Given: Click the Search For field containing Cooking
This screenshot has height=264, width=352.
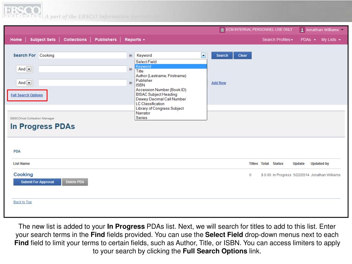Looking at the screenshot, I should tap(82, 55).
